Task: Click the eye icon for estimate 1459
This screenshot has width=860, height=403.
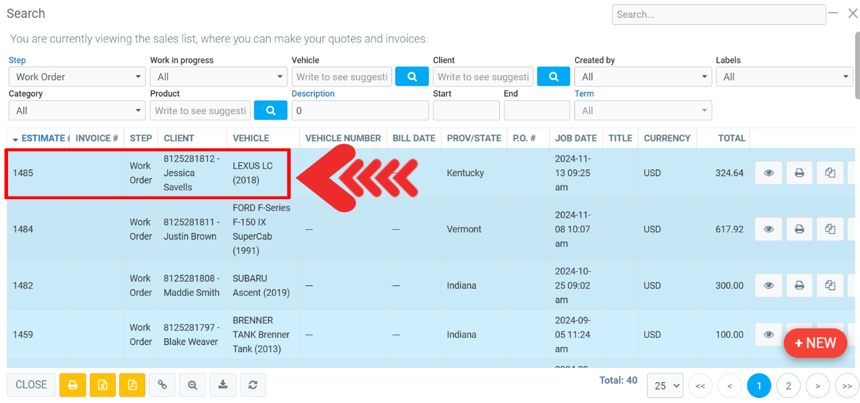Action: (768, 335)
